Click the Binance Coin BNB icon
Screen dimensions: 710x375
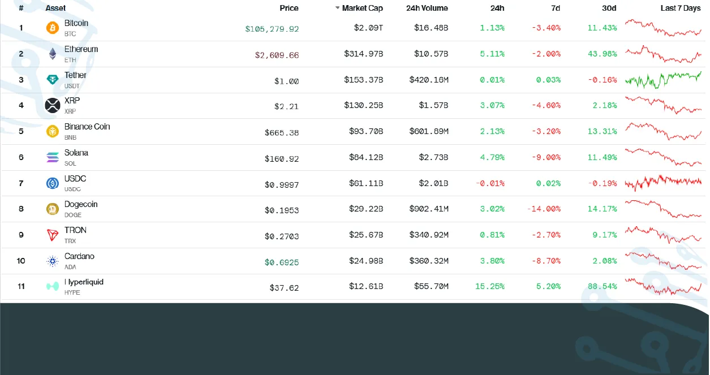[x=52, y=131]
